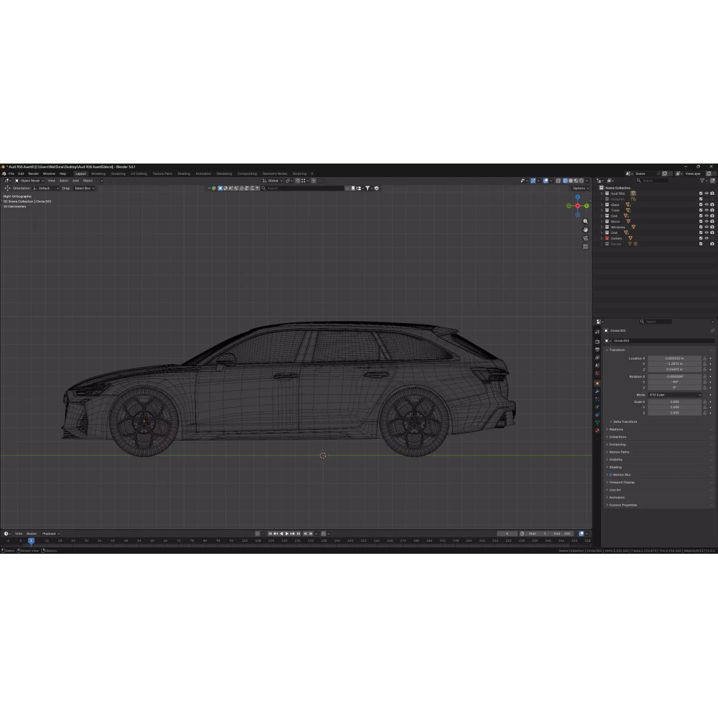Expand the Viewport Display panel
The height and width of the screenshot is (718, 718).
(x=620, y=482)
